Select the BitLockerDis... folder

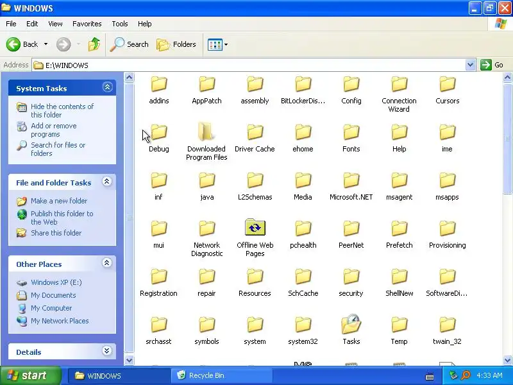[x=303, y=89]
